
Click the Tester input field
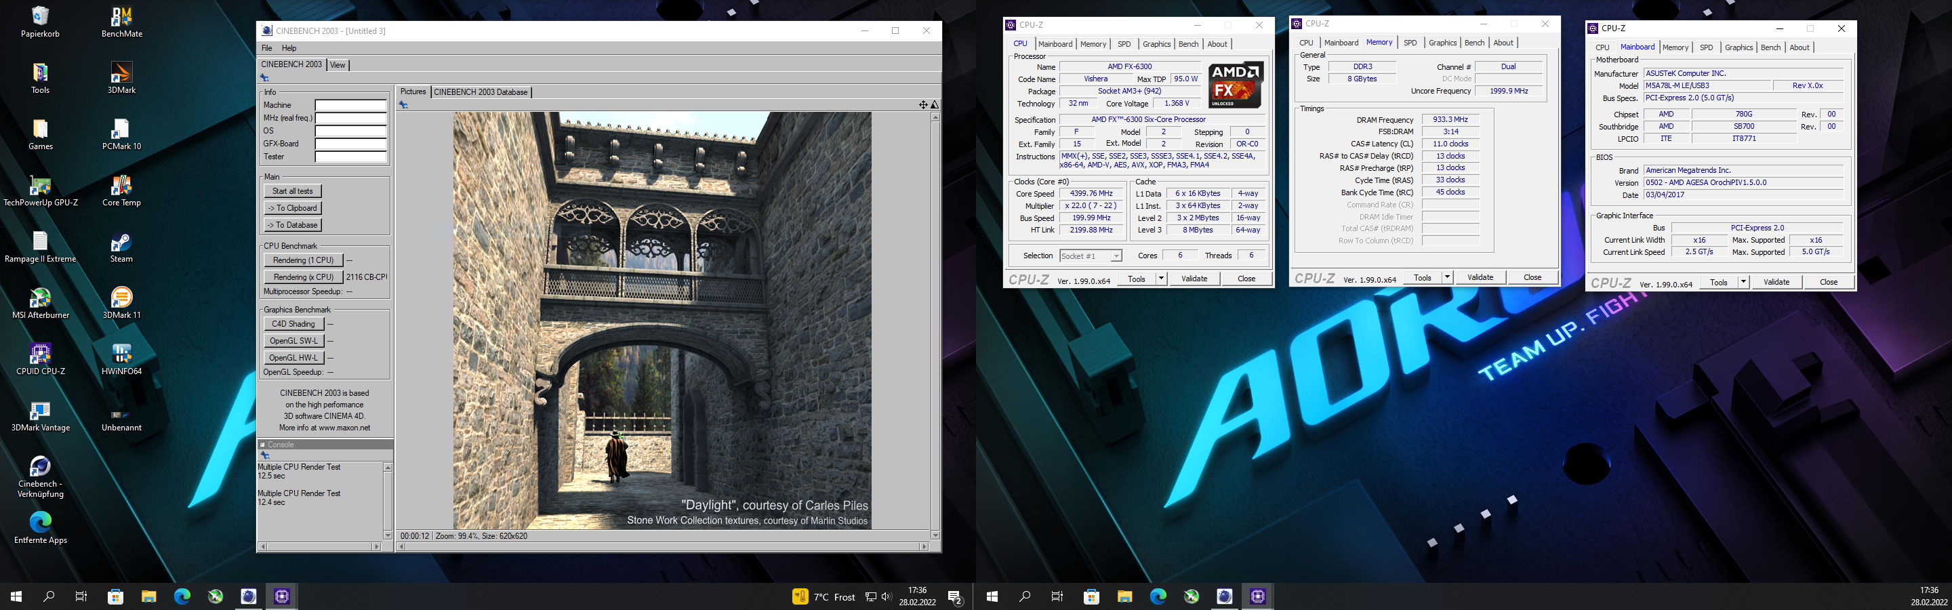[x=351, y=157]
